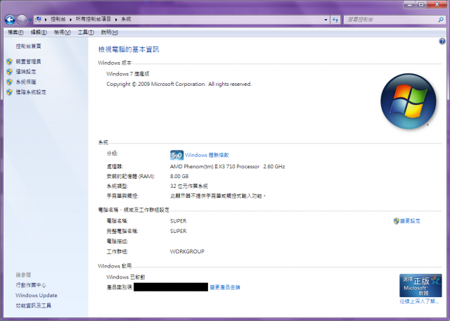This screenshot has height=321, width=450.
Task: Select the SUPER value beside 完整電腦名稱
Action: pos(178,231)
